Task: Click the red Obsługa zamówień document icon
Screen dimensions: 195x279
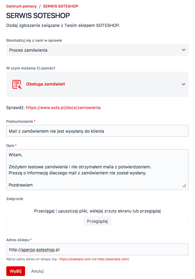Action: point(17,84)
